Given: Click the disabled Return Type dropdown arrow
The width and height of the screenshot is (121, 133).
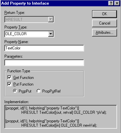Looking at the screenshot, I should 51,20.
